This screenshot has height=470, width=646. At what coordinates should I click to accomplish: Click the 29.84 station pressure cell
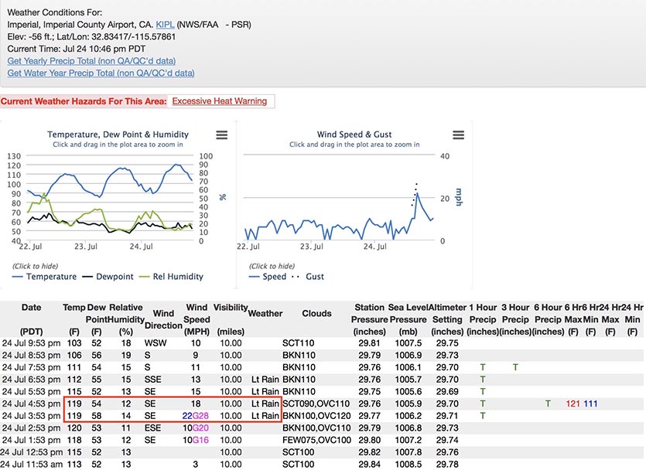click(x=369, y=465)
